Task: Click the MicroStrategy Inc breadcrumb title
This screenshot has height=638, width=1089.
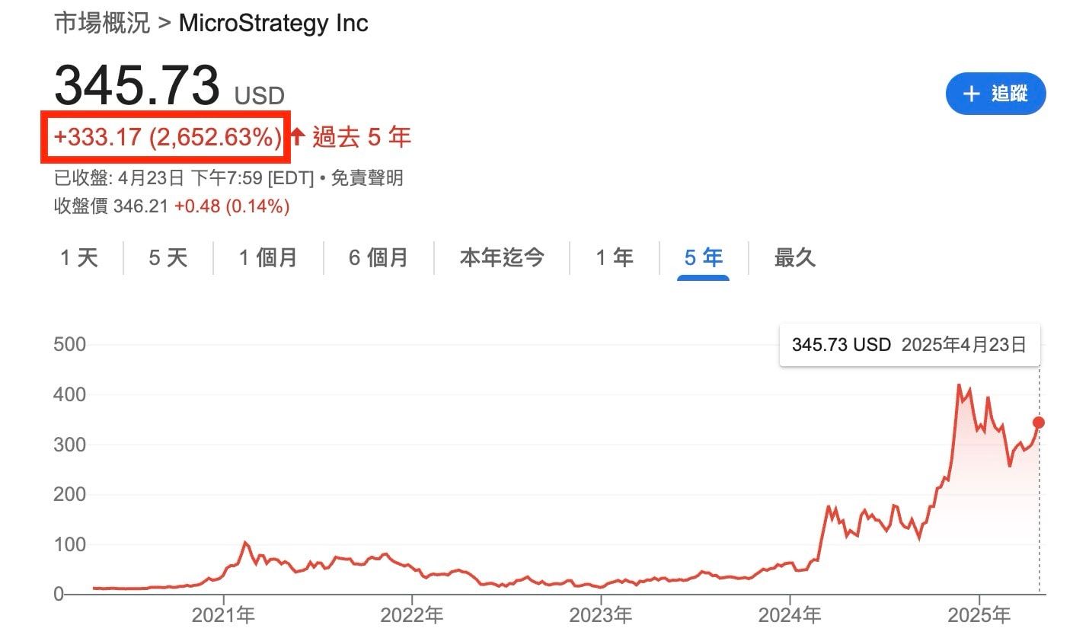Action: 272,23
